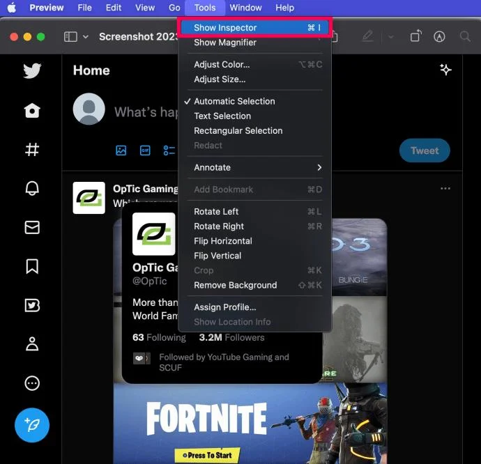Go to Twitter Home icon
This screenshot has width=481, height=464.
[x=32, y=110]
